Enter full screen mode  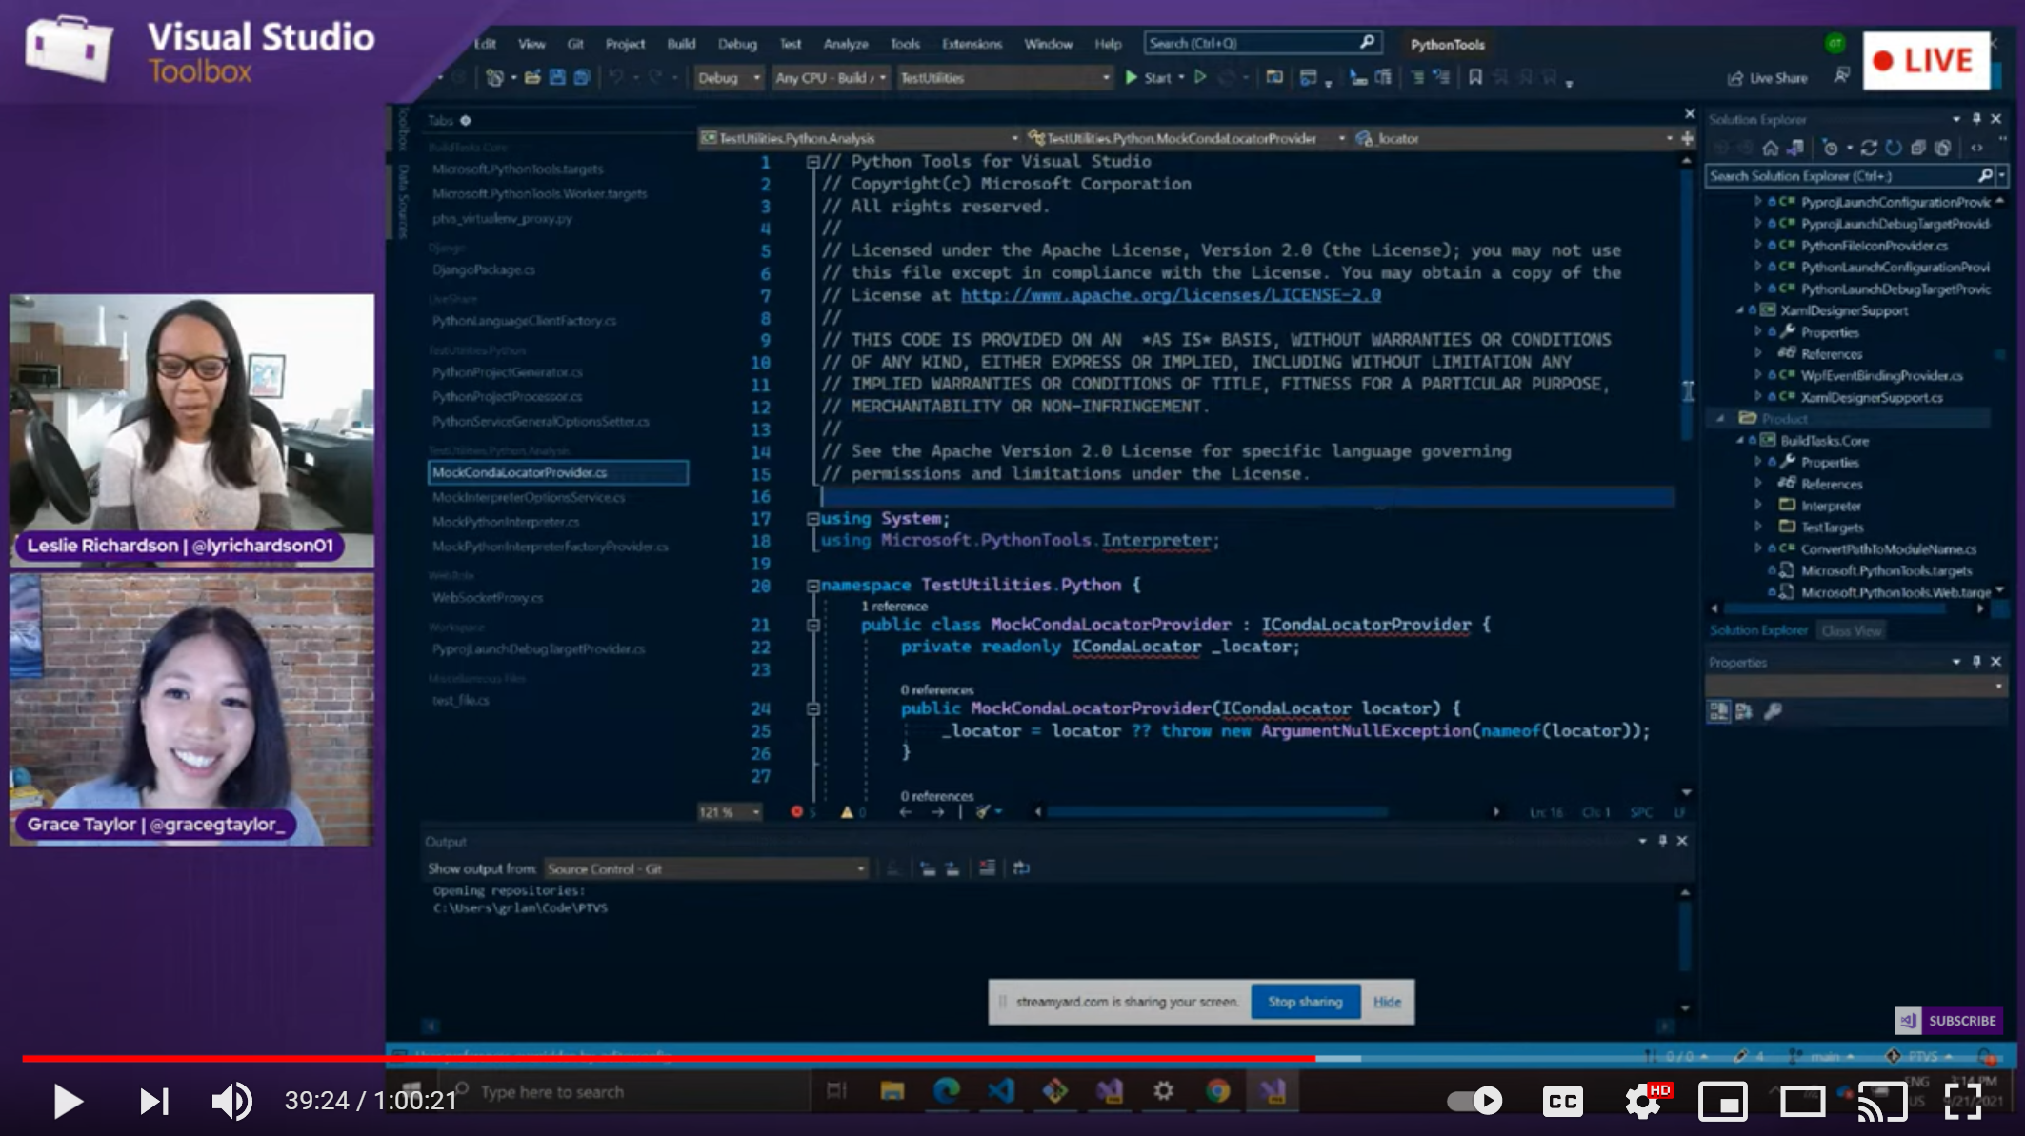click(1963, 1102)
